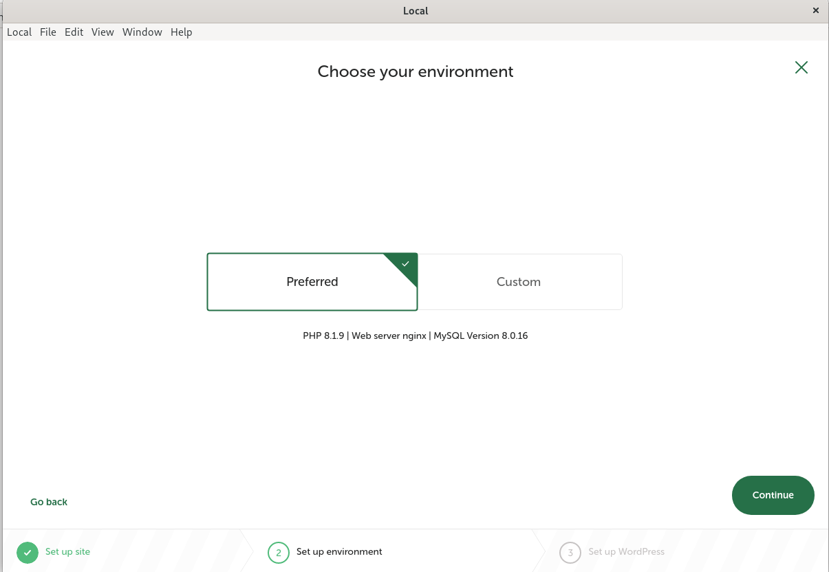
Task: Click the 'Set up WordPress' step label
Action: coord(626,551)
